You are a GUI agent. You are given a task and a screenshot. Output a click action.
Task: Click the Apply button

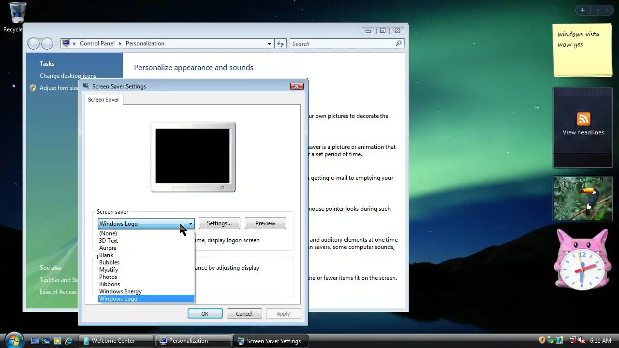click(283, 314)
